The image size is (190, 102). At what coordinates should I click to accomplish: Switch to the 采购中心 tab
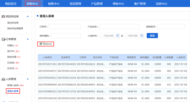pos(32,4)
